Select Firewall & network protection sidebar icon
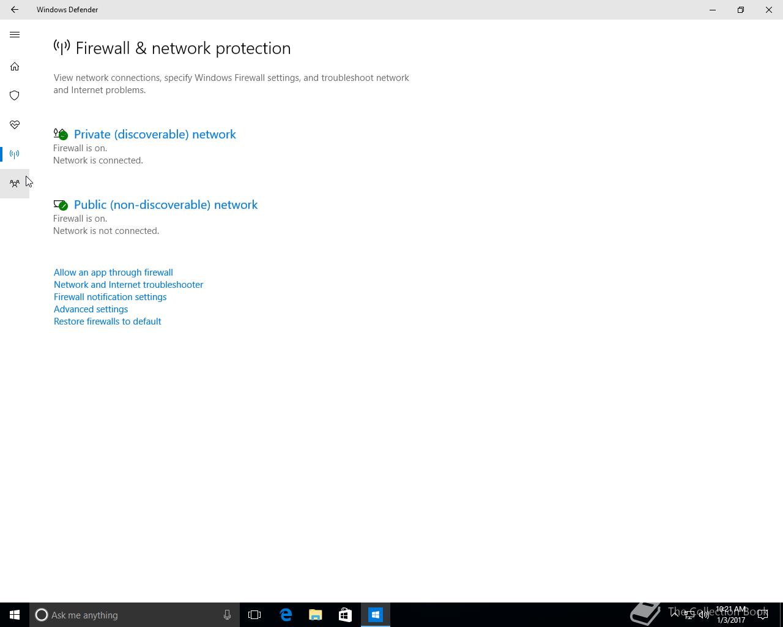The width and height of the screenshot is (783, 627). (15, 154)
